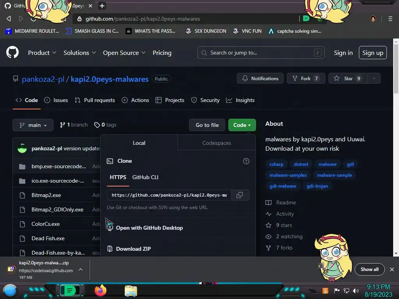Toggle the green Code dropdown button
The height and width of the screenshot is (299, 399).
pyautogui.click(x=242, y=125)
